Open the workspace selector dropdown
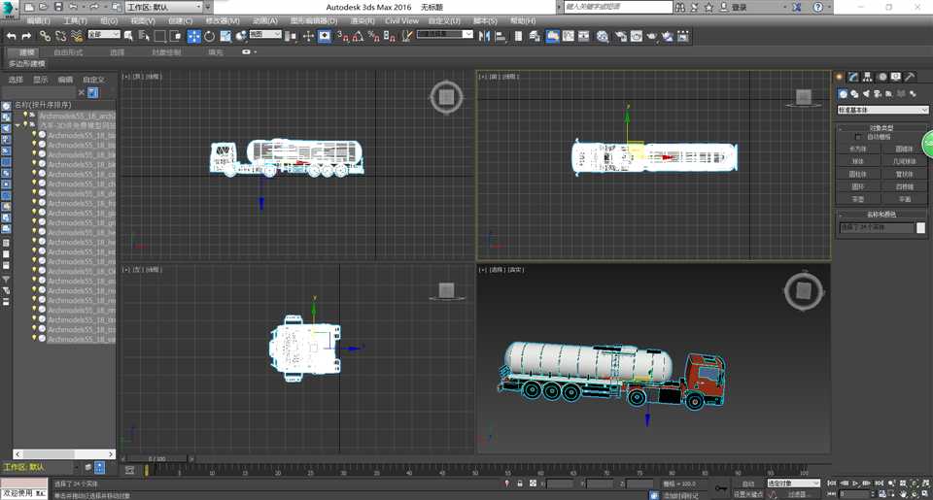 (x=164, y=7)
